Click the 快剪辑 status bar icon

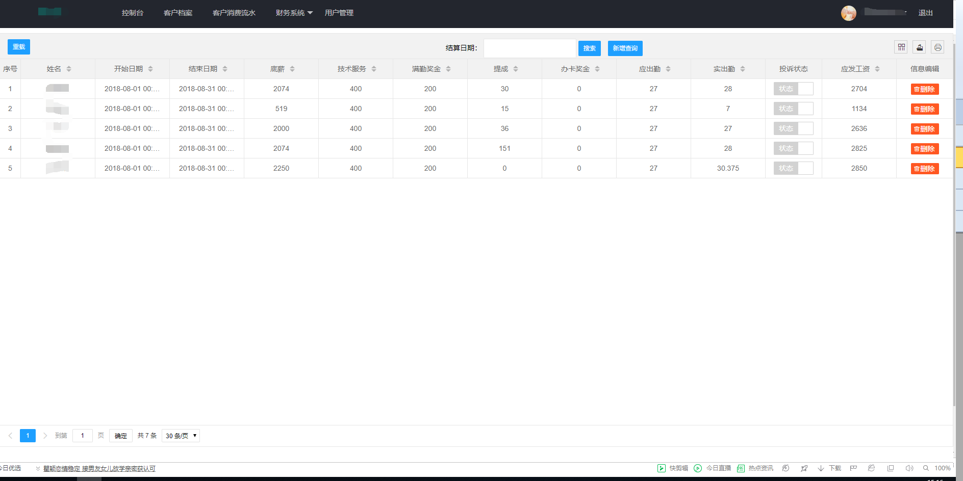pos(662,468)
